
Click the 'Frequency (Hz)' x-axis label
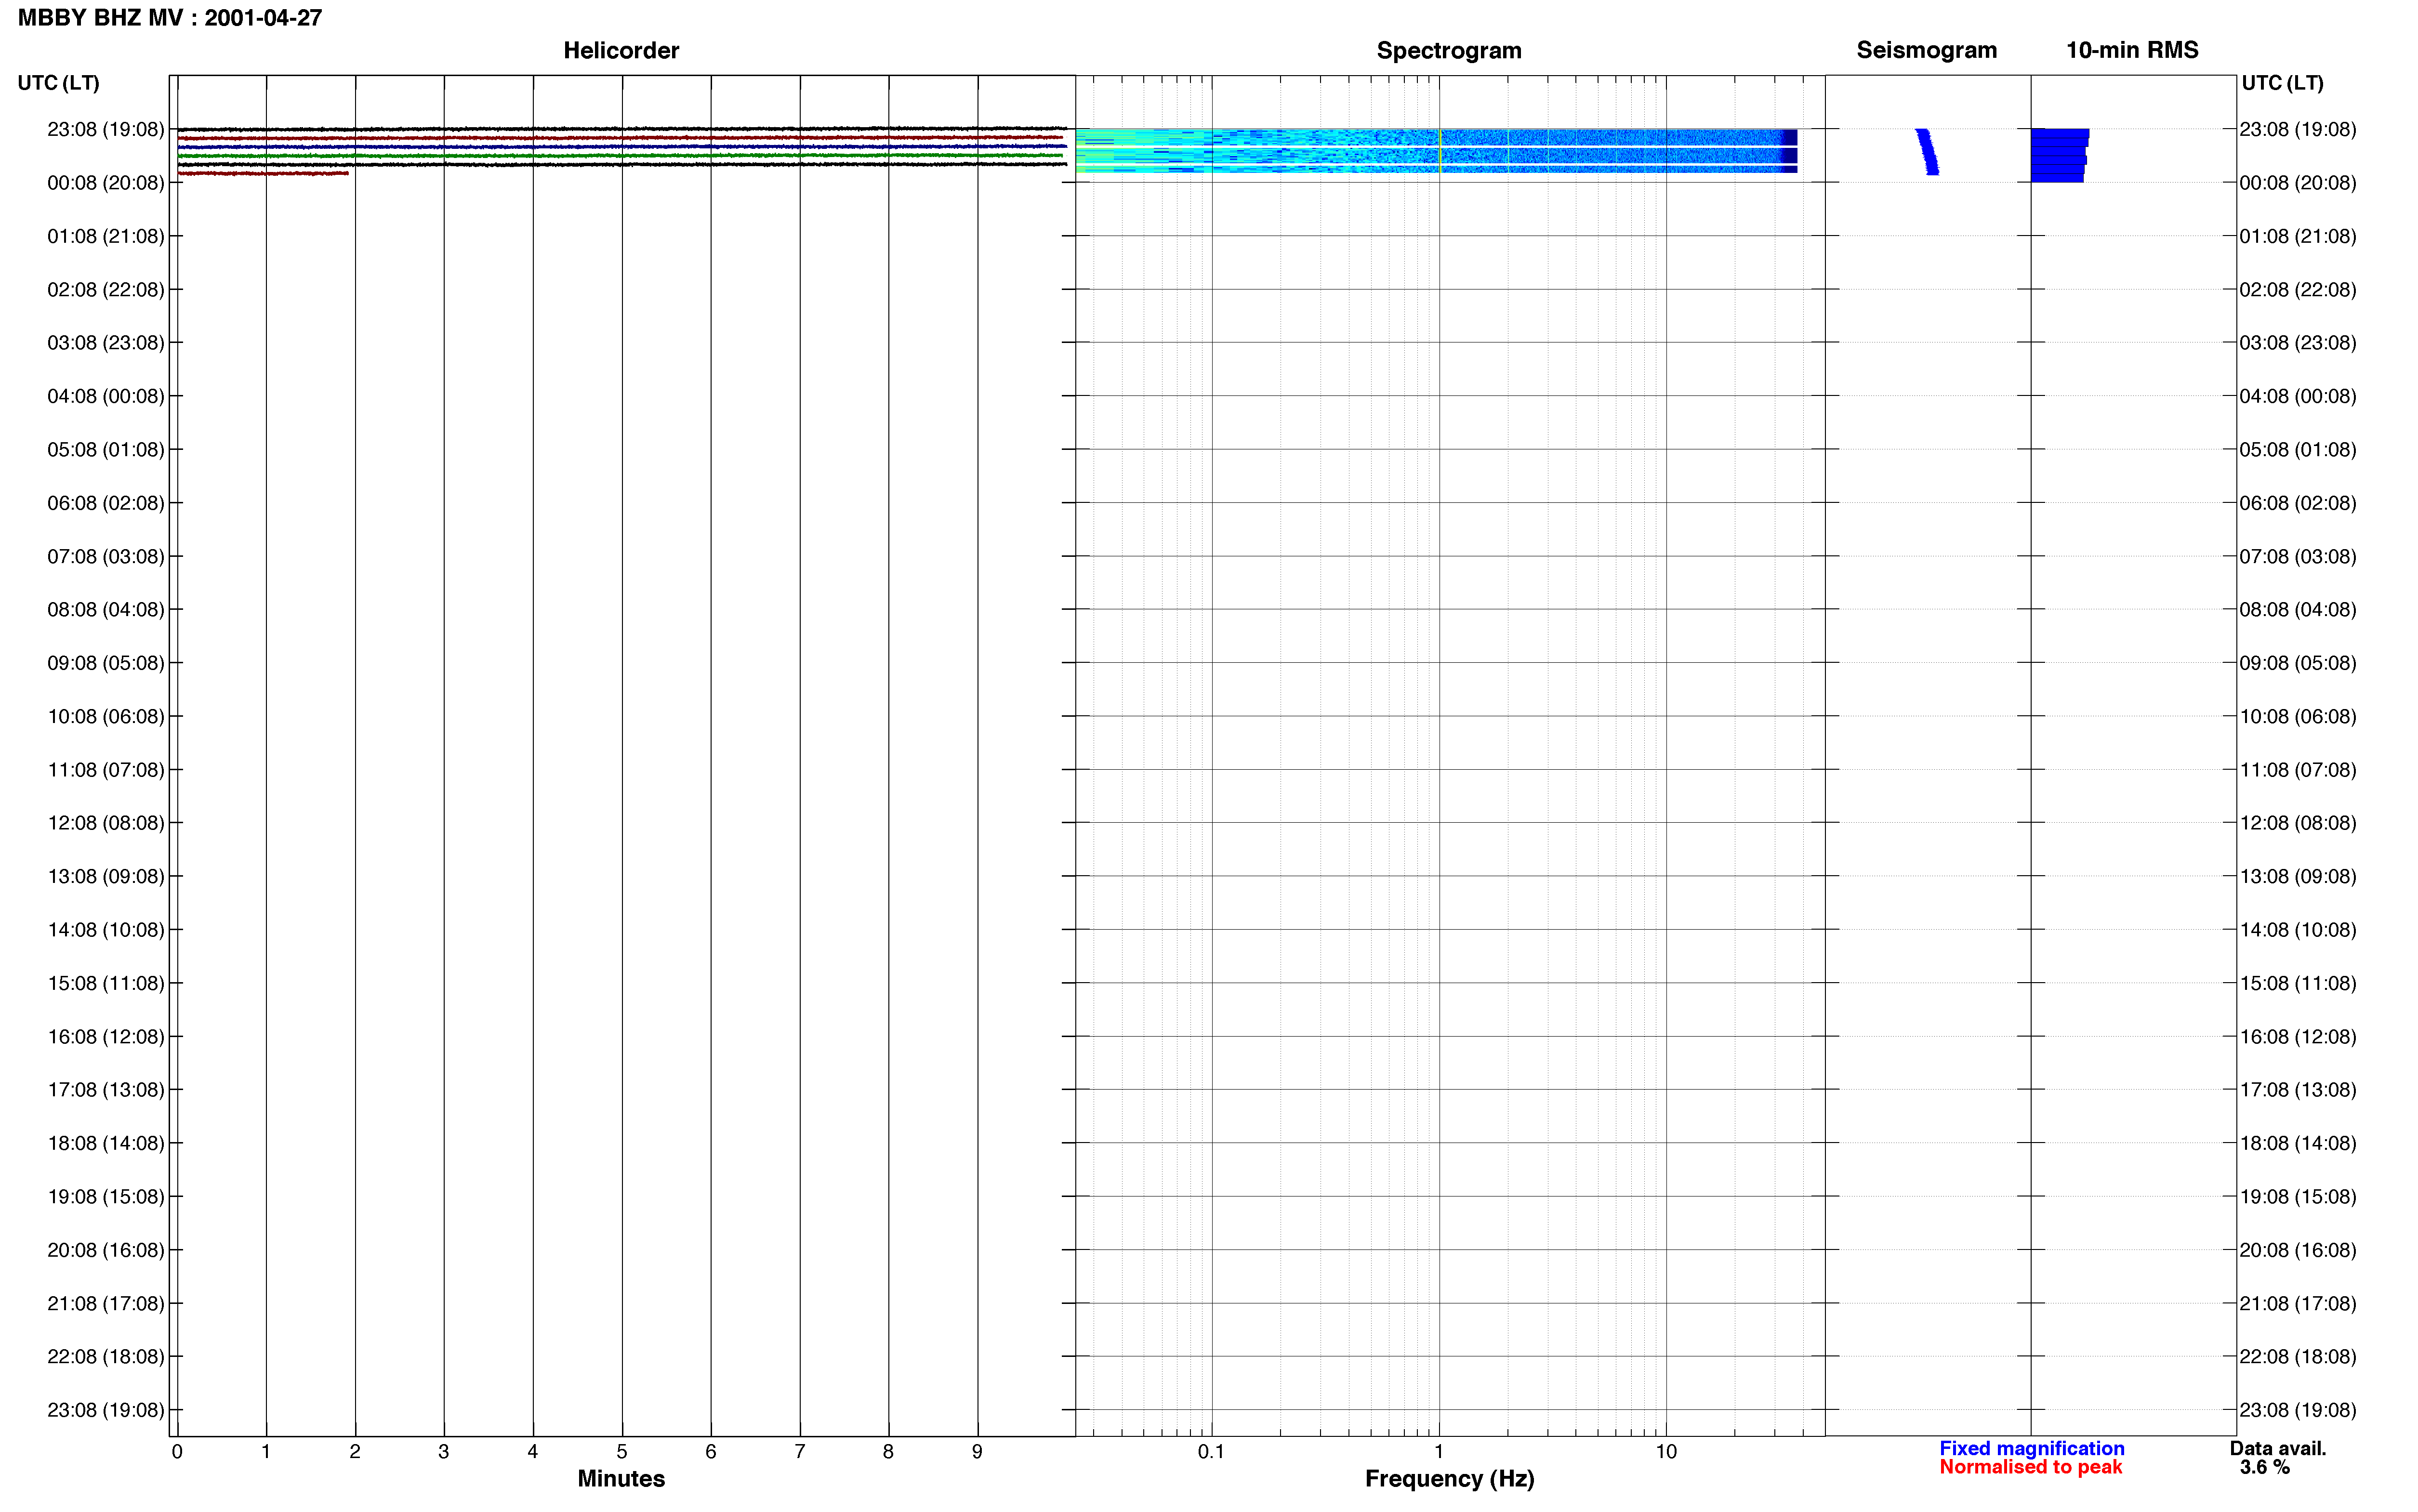[1449, 1479]
